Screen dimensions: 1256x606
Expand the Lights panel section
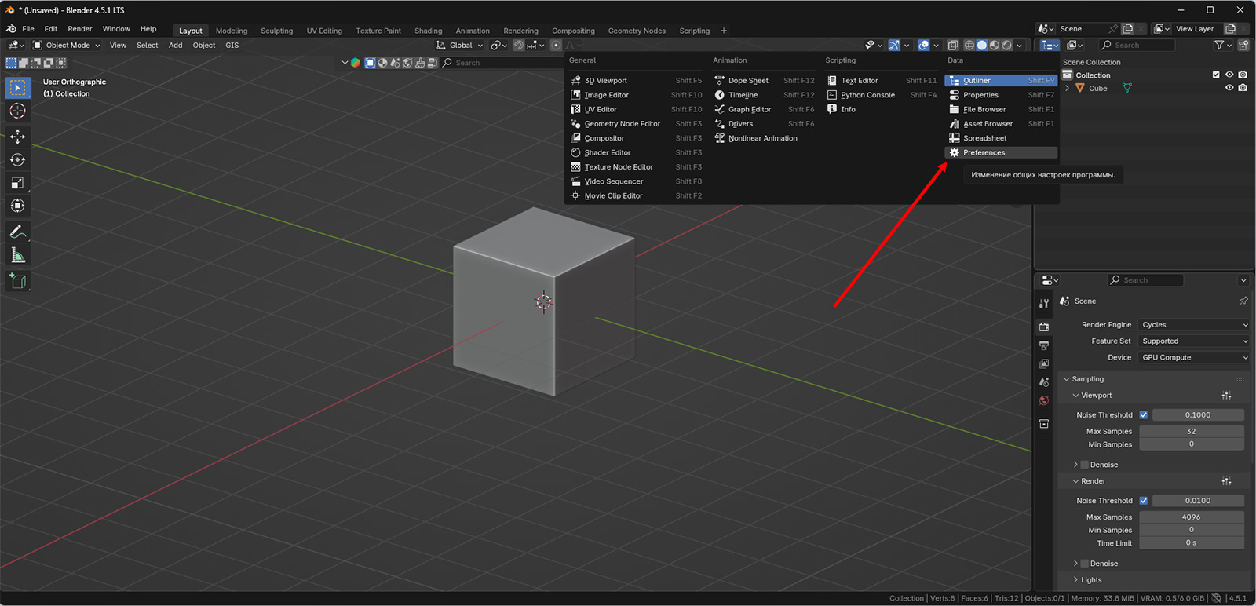pos(1090,580)
